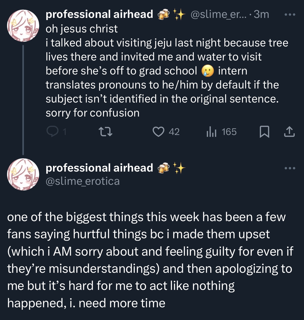Click the 3m timestamp on top tweet
This screenshot has height=320, width=304.
point(261,14)
